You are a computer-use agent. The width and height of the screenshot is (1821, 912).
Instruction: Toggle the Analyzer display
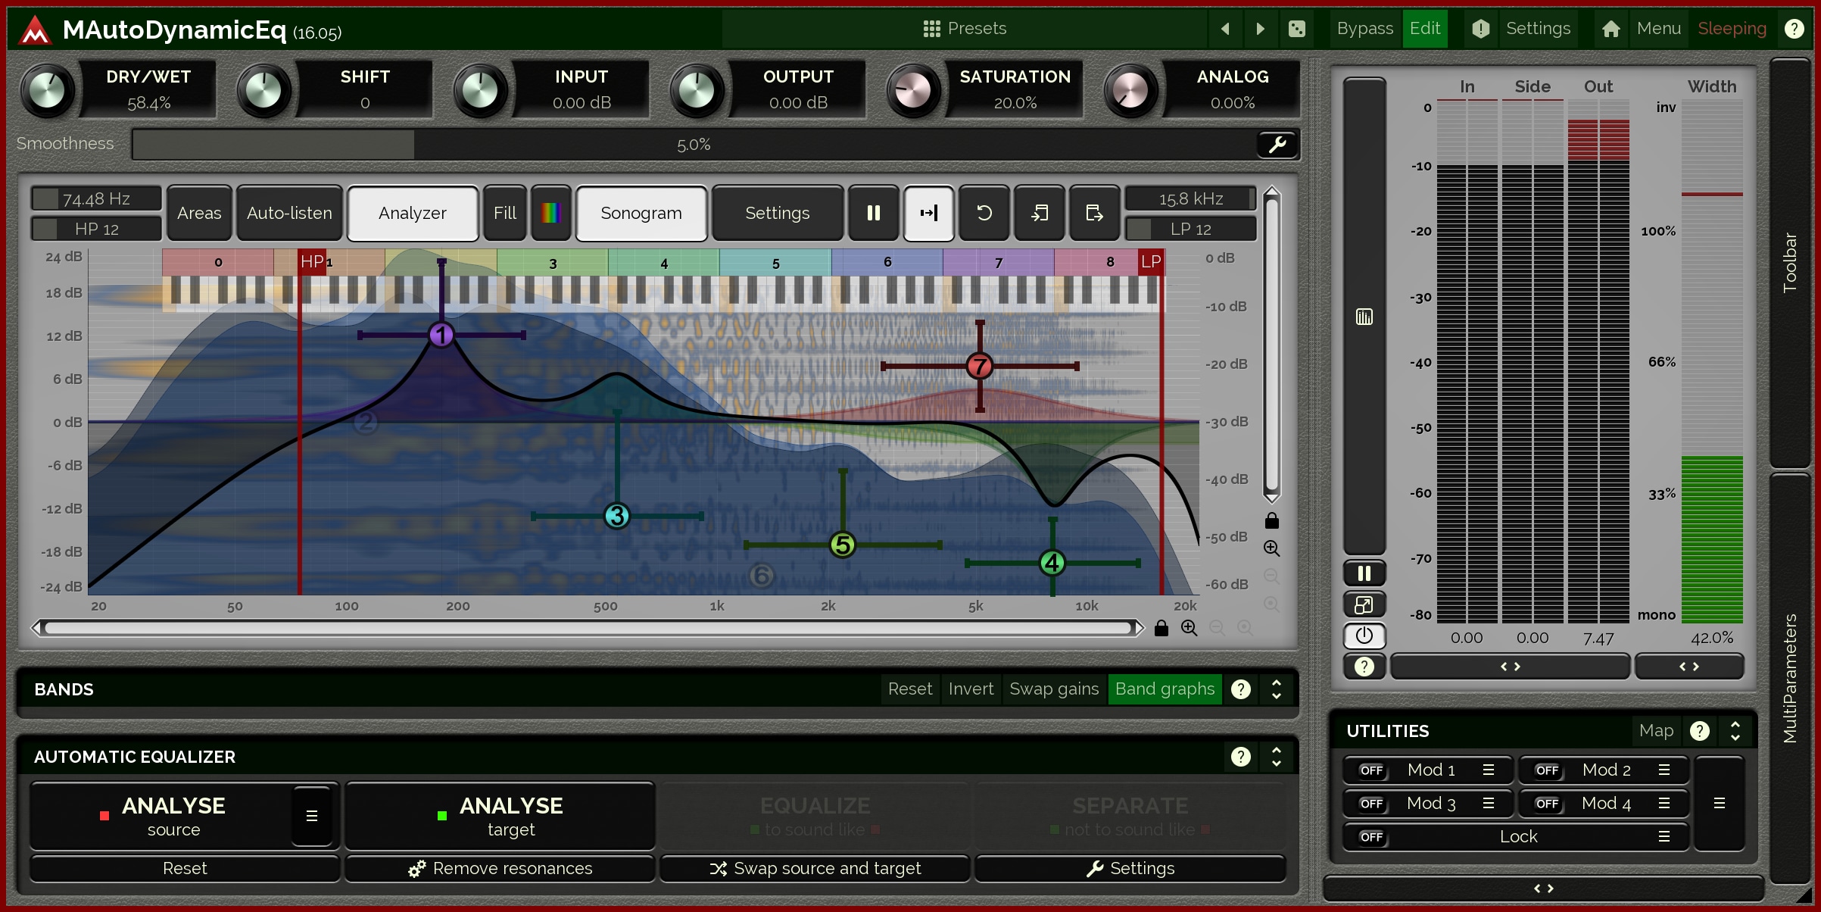[x=413, y=214]
